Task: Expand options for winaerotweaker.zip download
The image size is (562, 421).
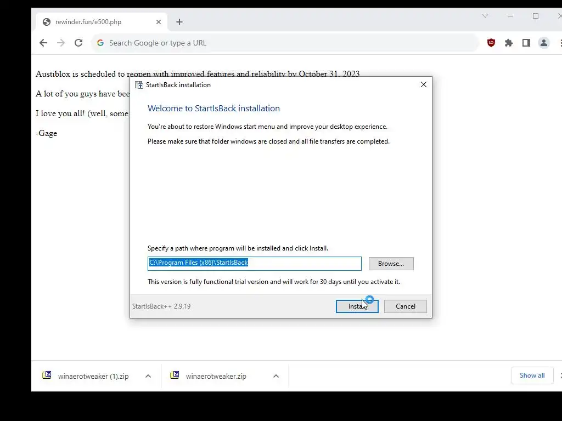Action: (x=276, y=376)
